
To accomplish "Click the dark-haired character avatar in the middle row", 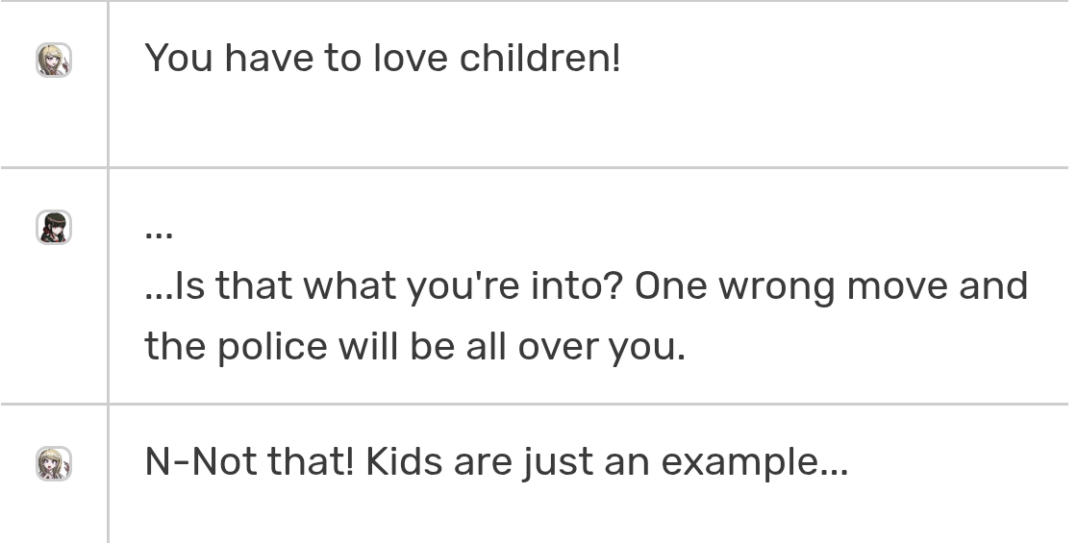I will tap(54, 227).
